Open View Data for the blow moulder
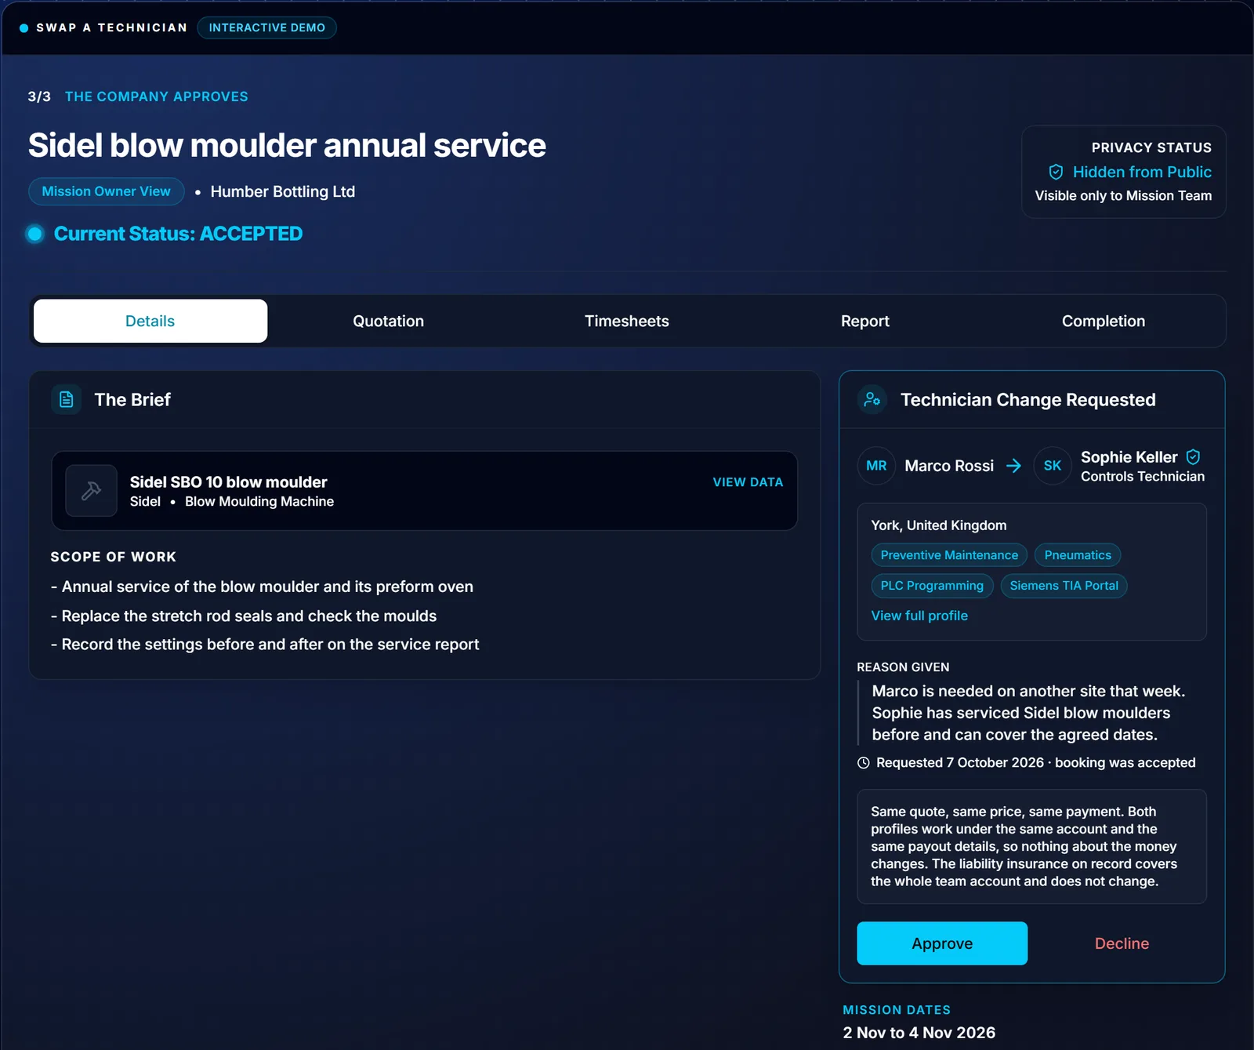The width and height of the screenshot is (1254, 1050). pos(748,482)
